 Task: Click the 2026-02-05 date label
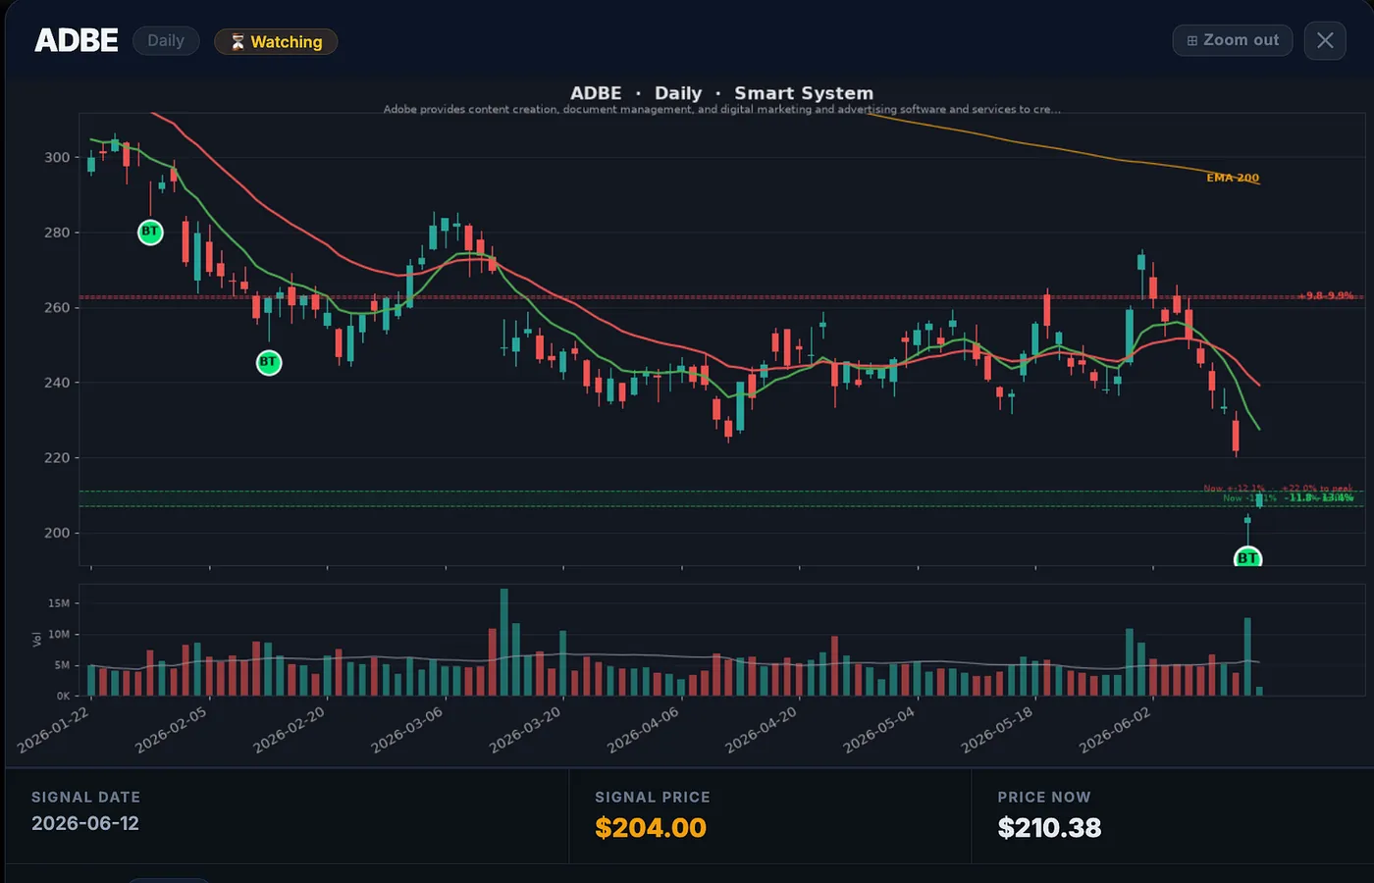click(x=171, y=730)
